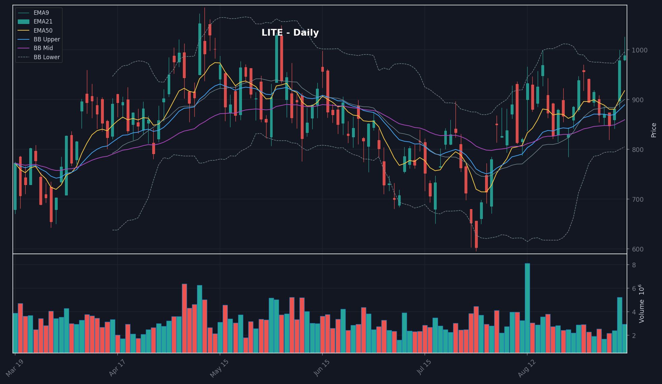The image size is (662, 384).
Task: Click the Volume axis title
Action: pos(641,304)
